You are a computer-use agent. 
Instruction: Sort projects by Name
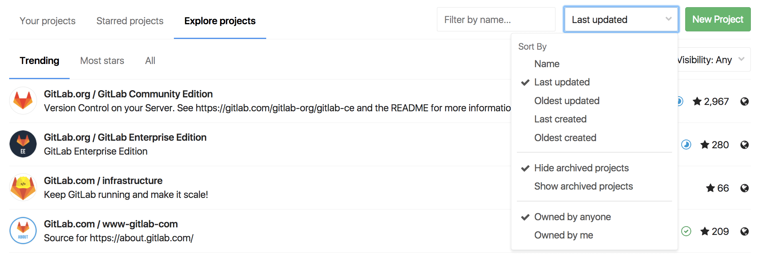(x=547, y=64)
